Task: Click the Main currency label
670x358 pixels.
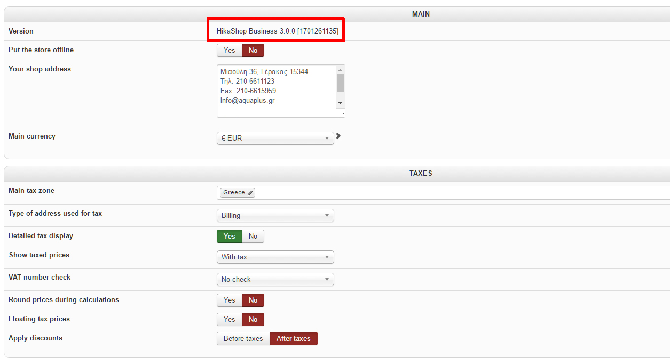Action: click(32, 136)
